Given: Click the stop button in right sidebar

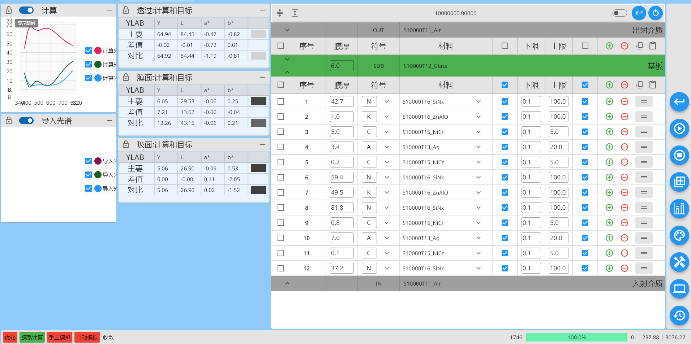Looking at the screenshot, I should point(679,155).
